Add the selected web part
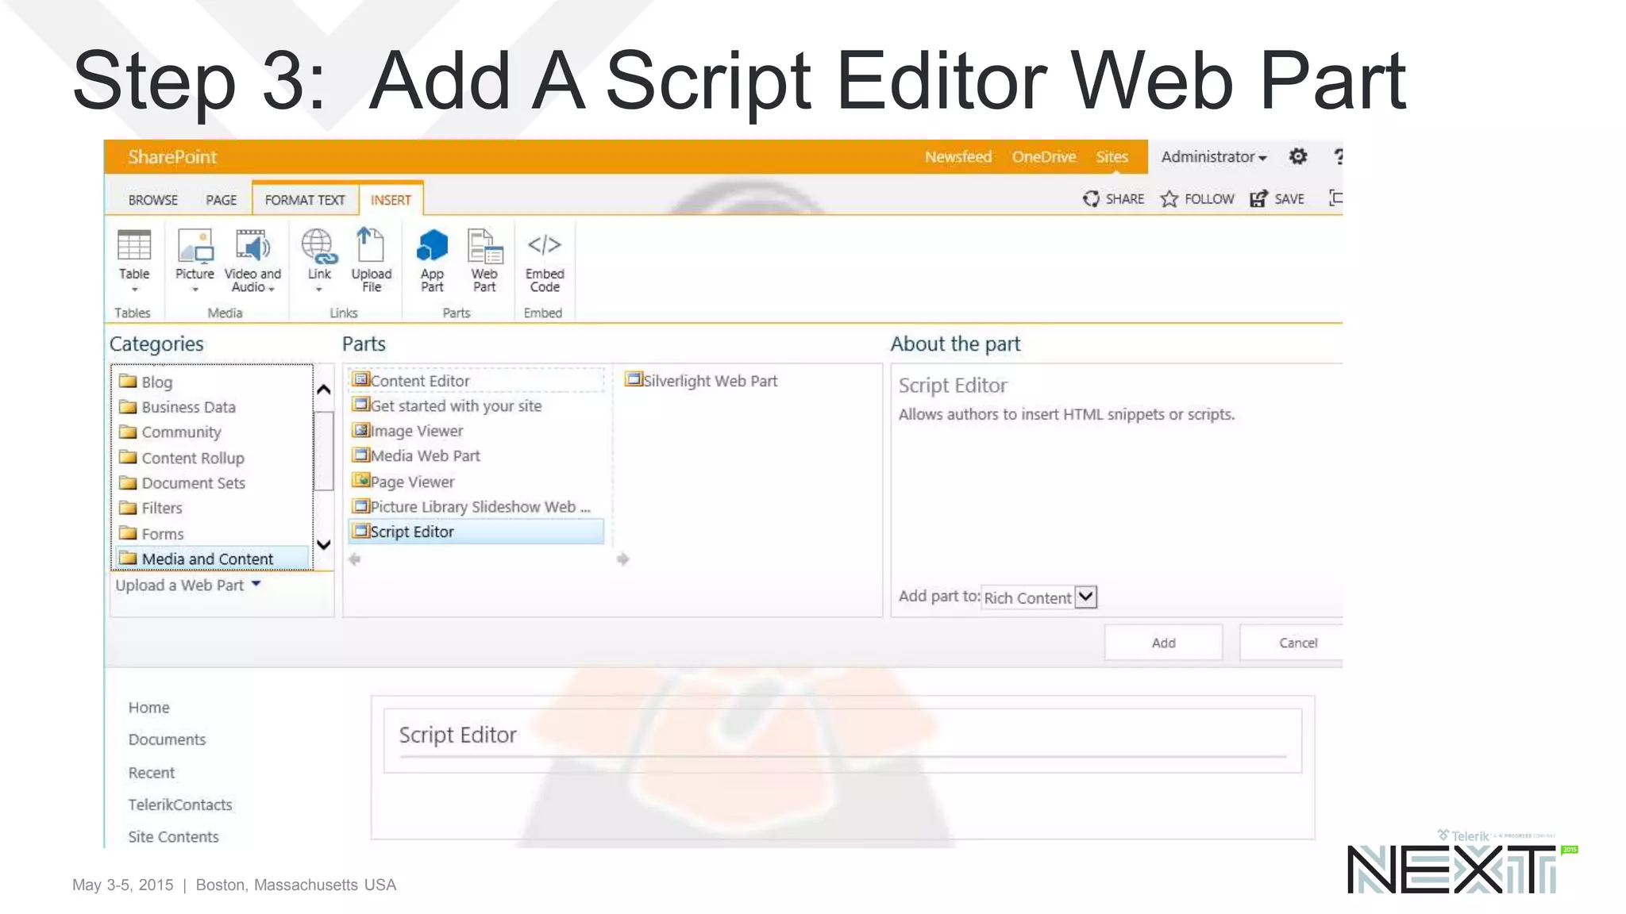The width and height of the screenshot is (1626, 914). (1163, 643)
